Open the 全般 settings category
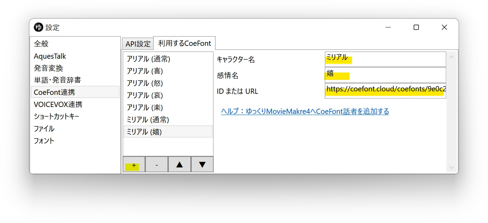Viewport: 488px width, 223px height. (75, 44)
